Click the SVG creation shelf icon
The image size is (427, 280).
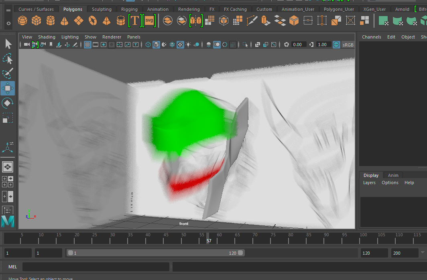[x=148, y=20]
